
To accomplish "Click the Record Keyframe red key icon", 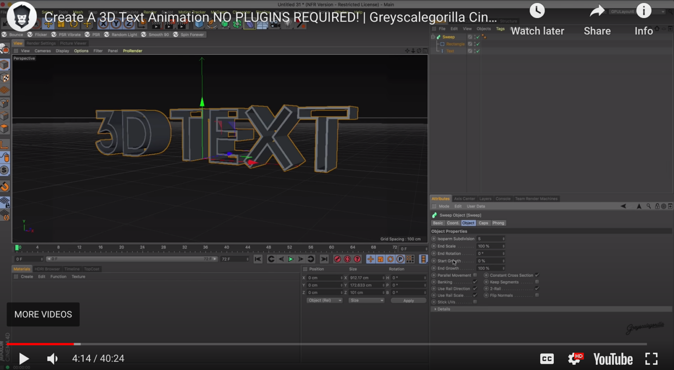I will click(337, 259).
